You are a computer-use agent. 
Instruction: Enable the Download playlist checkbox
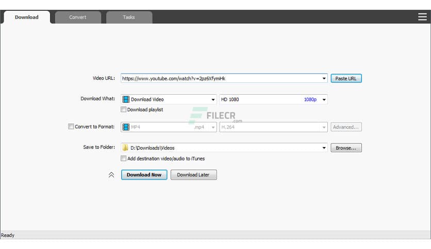point(123,110)
